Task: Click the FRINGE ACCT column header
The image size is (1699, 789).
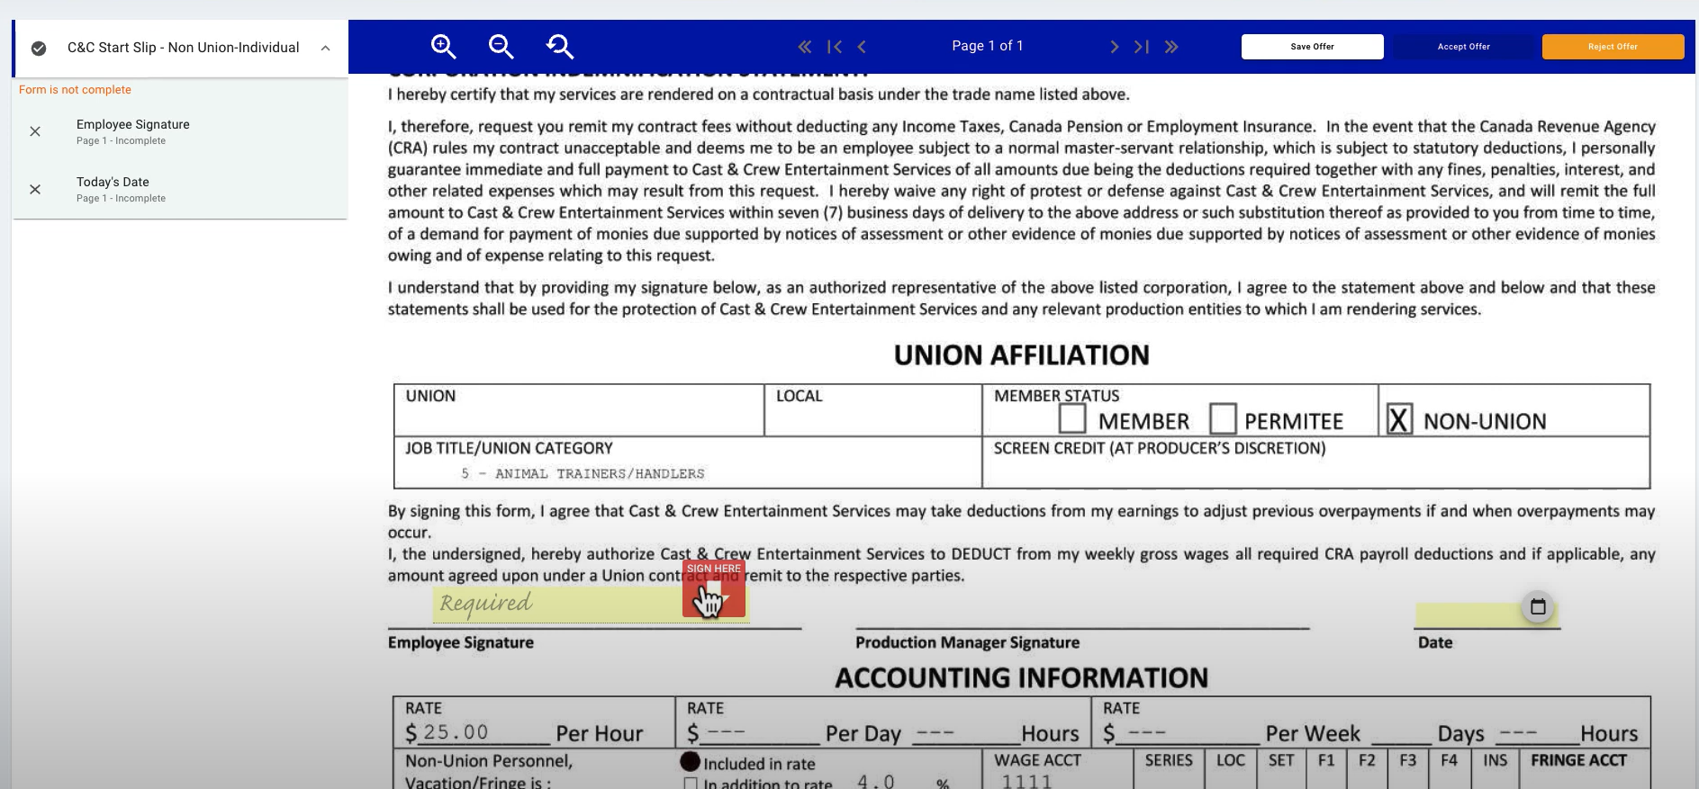Action: click(x=1578, y=760)
